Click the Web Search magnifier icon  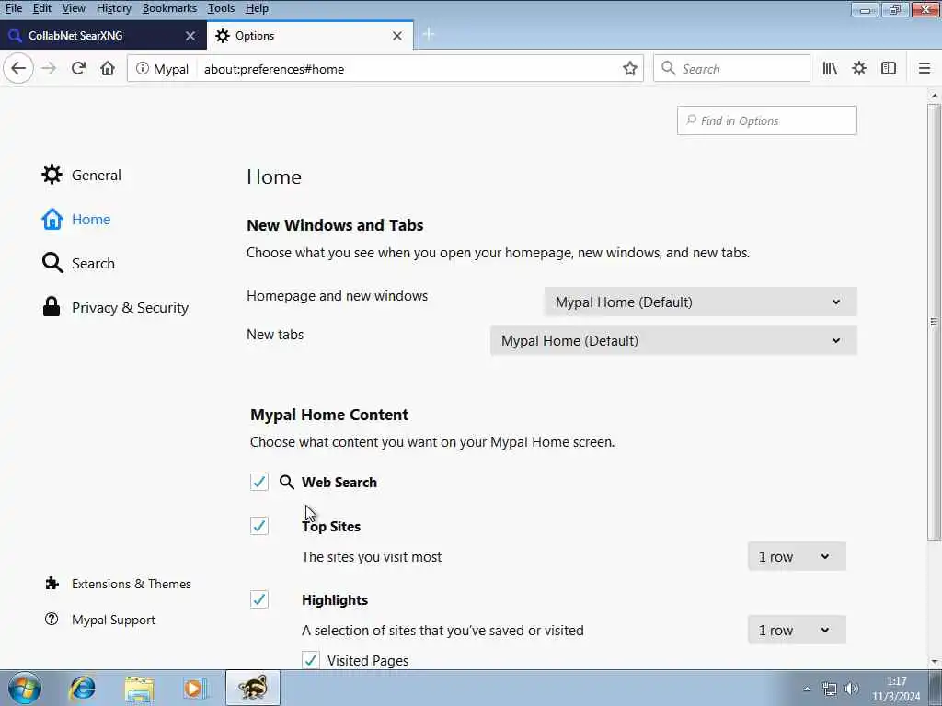(x=287, y=482)
